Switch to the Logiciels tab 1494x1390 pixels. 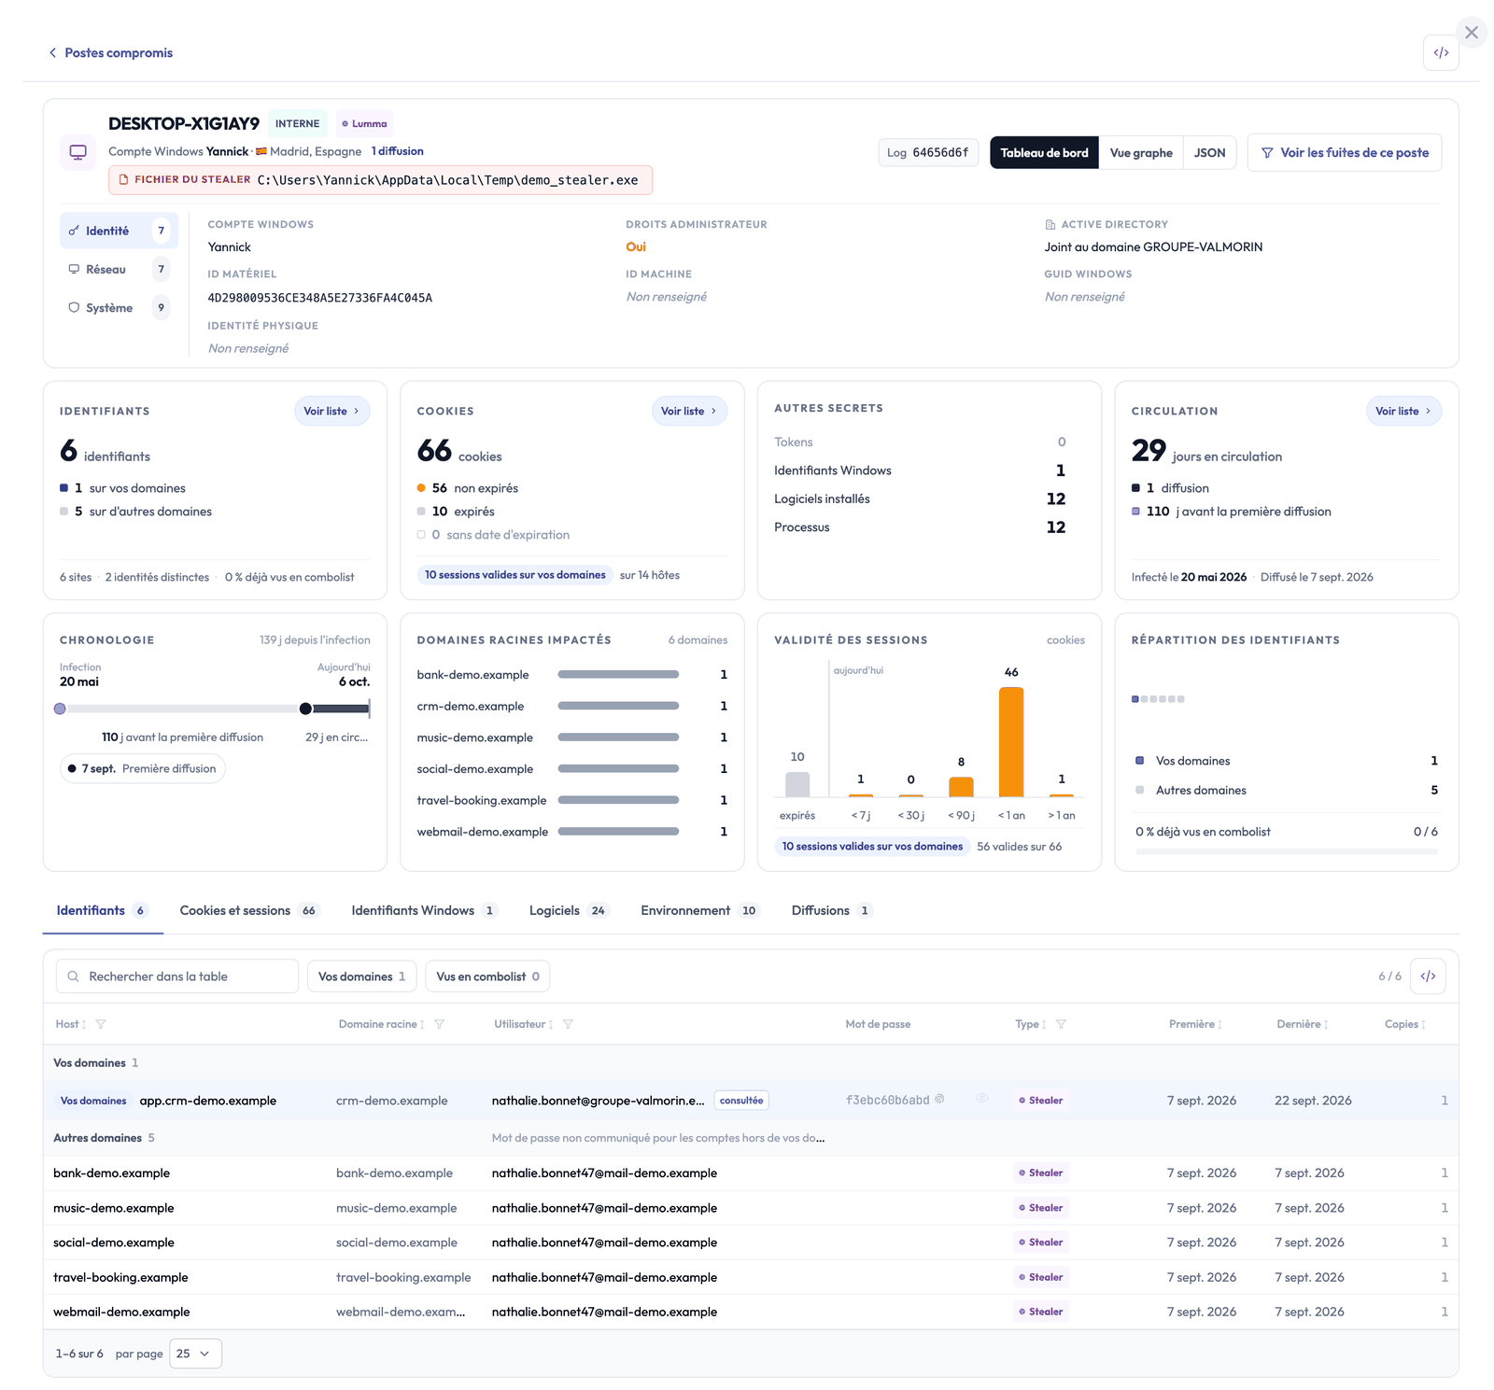(569, 910)
